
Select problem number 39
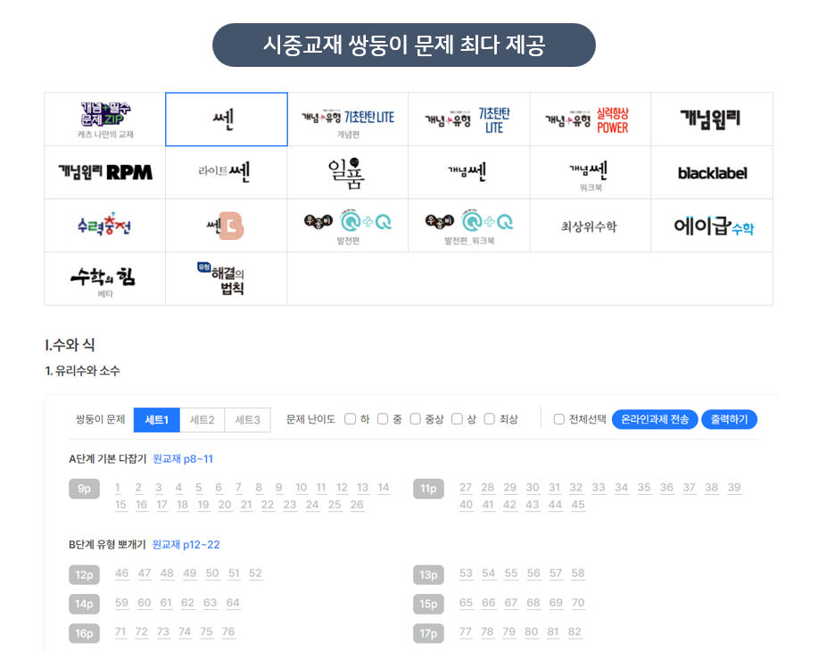pos(734,488)
